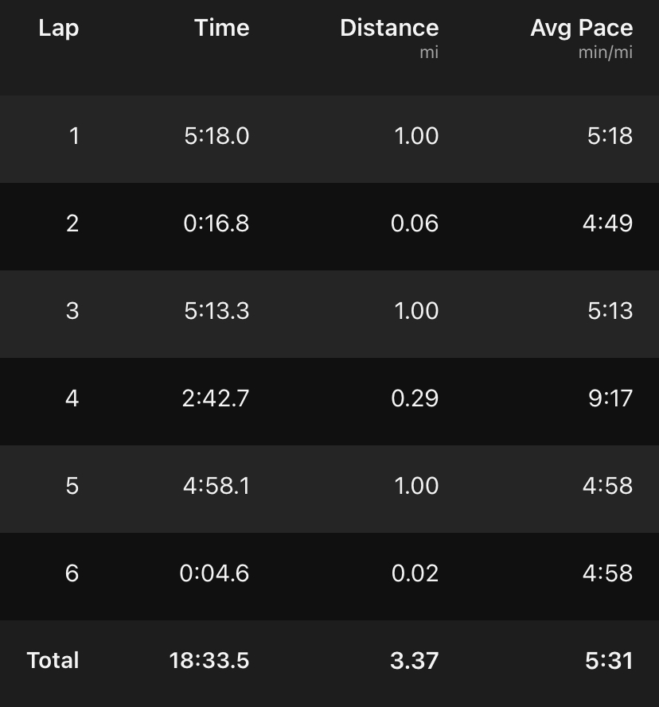
Task: Select the Lap column header
Action: click(59, 29)
